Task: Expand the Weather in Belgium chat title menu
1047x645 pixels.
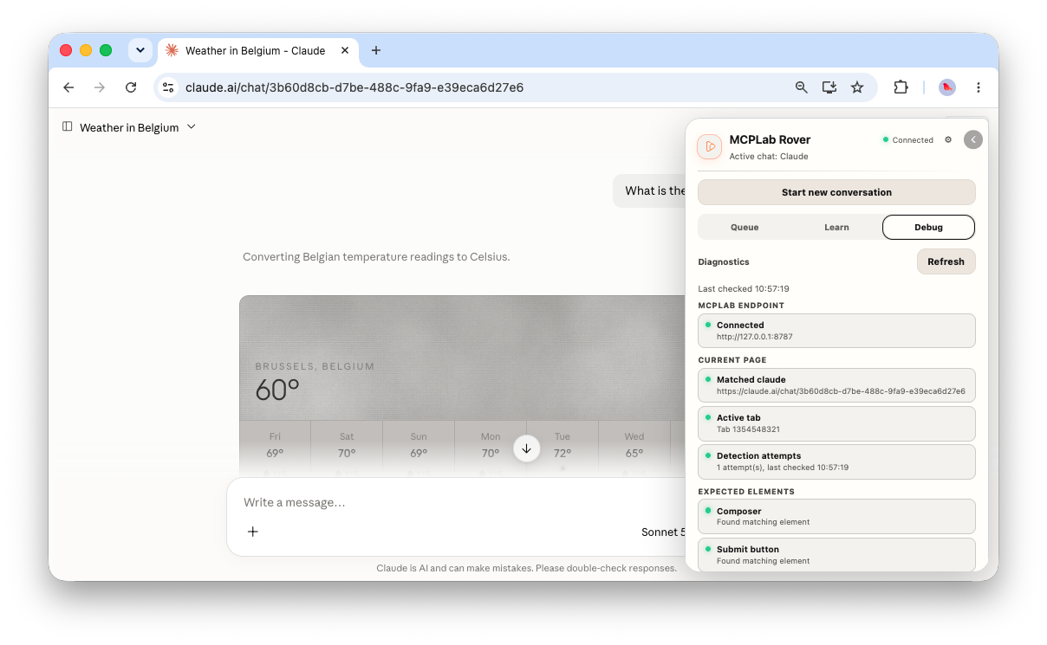Action: coord(192,127)
